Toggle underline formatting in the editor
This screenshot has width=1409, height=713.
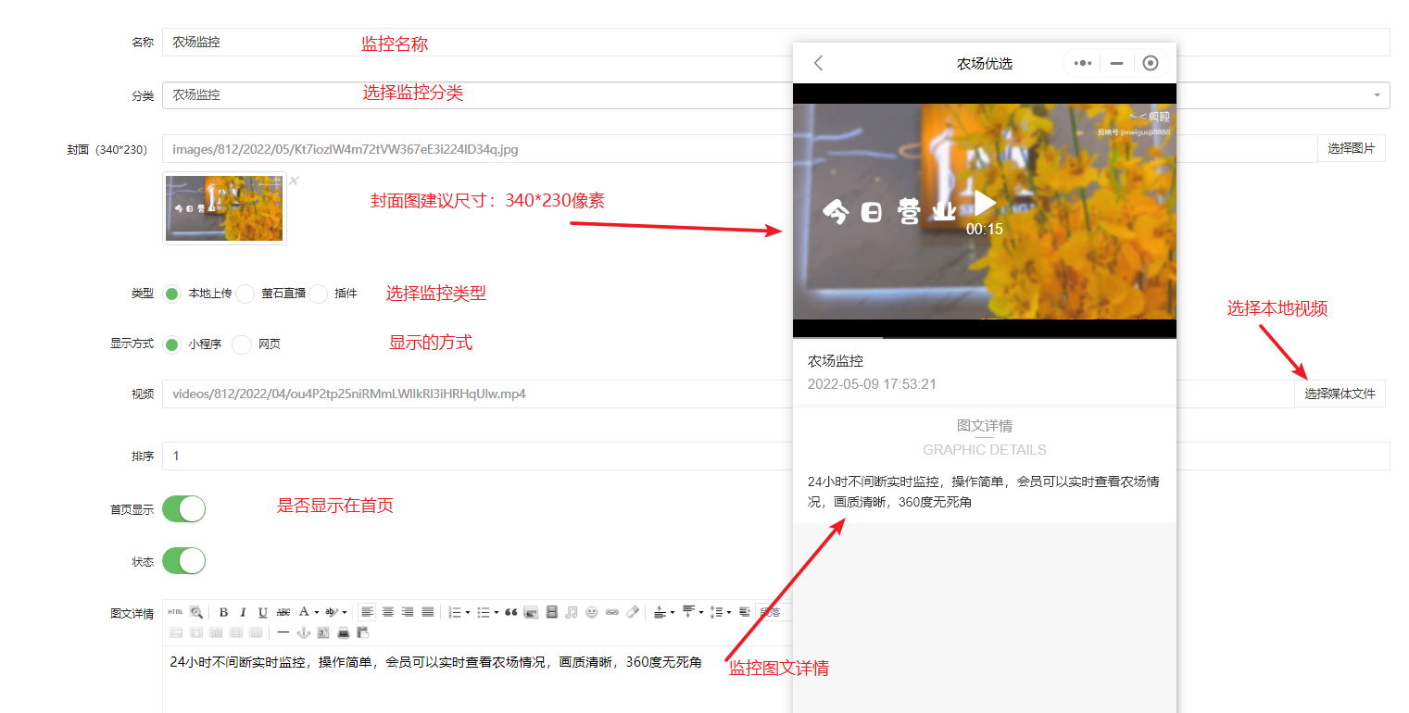(x=262, y=612)
